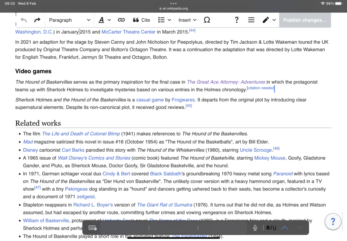The image size is (347, 241).
Task: Click the Cite button with quote icon
Action: click(141, 20)
